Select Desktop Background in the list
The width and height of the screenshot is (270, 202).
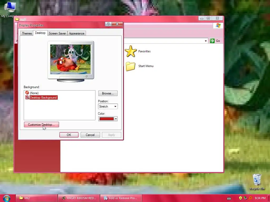43,98
